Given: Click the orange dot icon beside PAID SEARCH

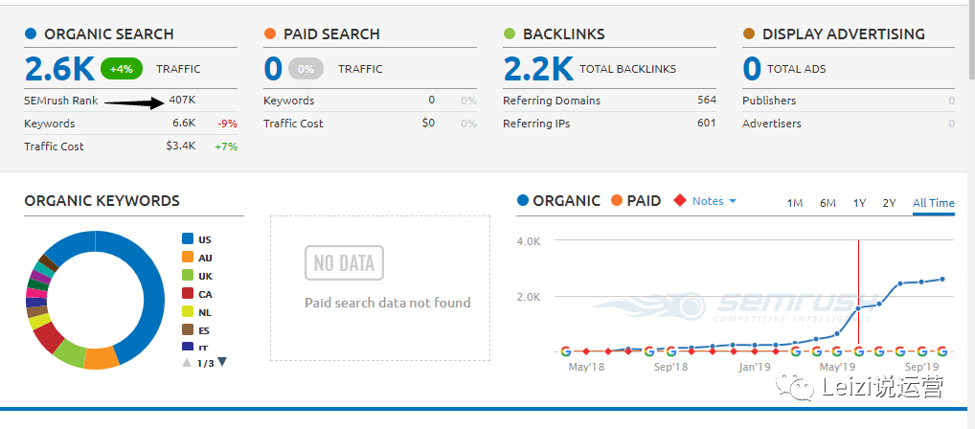Looking at the screenshot, I should pos(270,34).
